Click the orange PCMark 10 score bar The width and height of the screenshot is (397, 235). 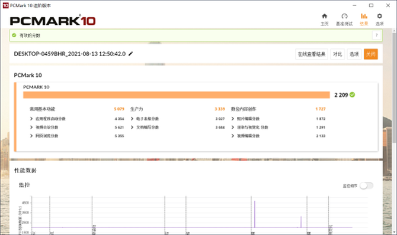177,95
